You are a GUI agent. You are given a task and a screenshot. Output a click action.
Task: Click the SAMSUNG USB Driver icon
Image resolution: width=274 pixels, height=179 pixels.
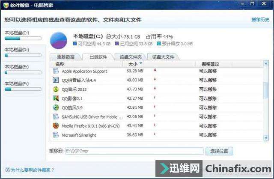click(x=56, y=116)
